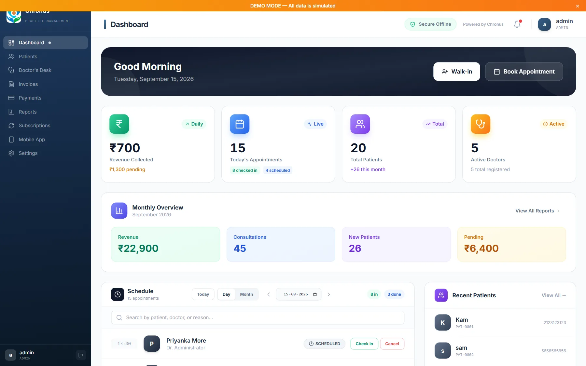Image resolution: width=586 pixels, height=366 pixels.
Task: Open sam's recent patient row
Action: click(500, 351)
